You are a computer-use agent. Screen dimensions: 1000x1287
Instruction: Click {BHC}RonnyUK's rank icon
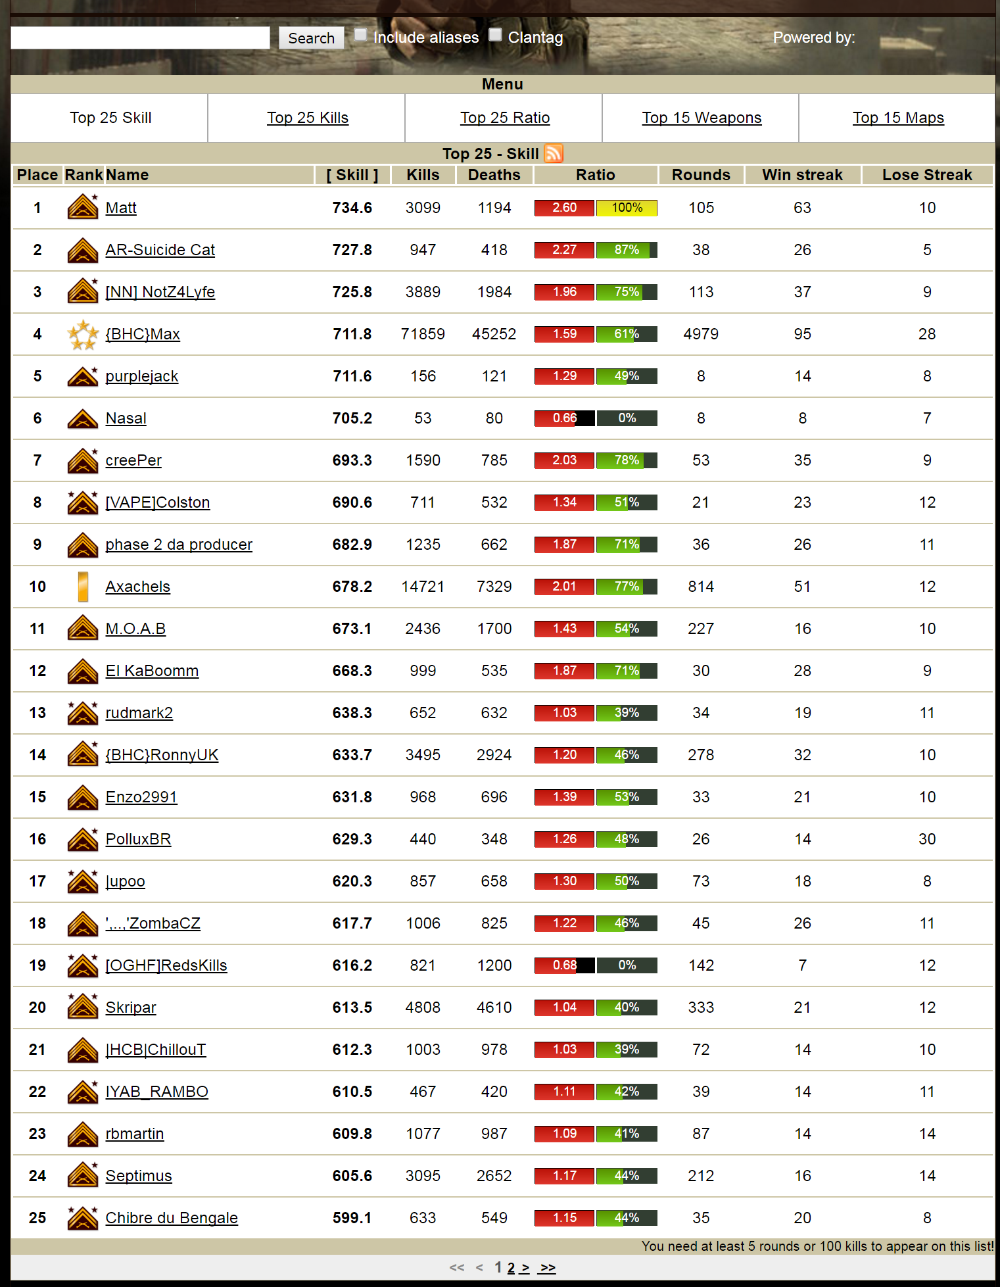pos(83,754)
